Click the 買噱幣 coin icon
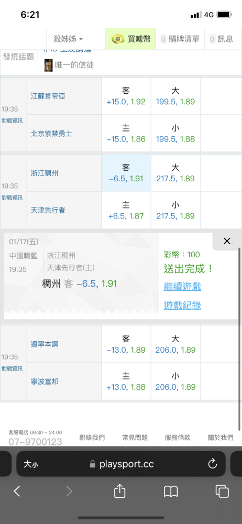 117,39
